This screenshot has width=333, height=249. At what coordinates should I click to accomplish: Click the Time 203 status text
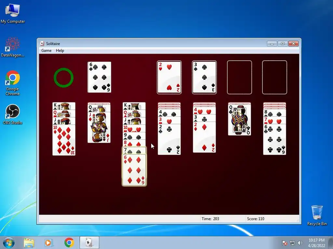coord(210,219)
